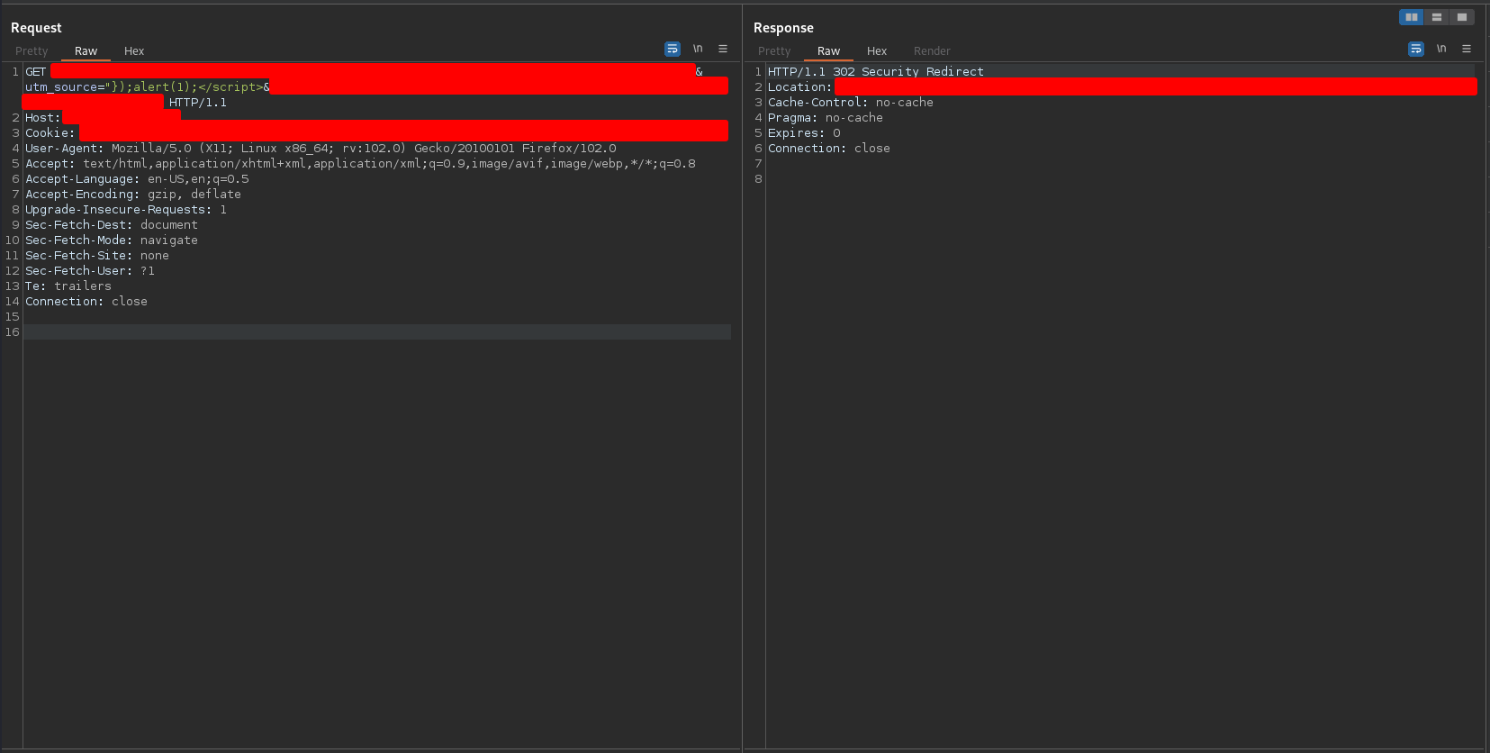Open the Request panel options hamburger menu
The image size is (1490, 753).
point(723,49)
